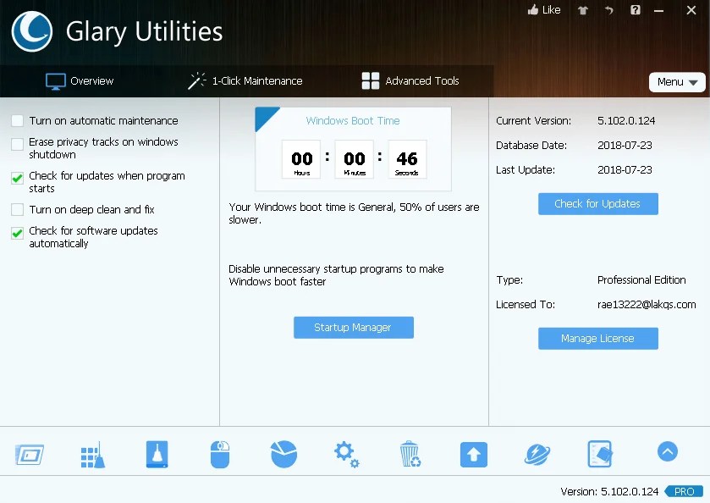Screen dimensions: 710x503
Task: Click the PRO badge in the status bar
Action: pyautogui.click(x=684, y=491)
